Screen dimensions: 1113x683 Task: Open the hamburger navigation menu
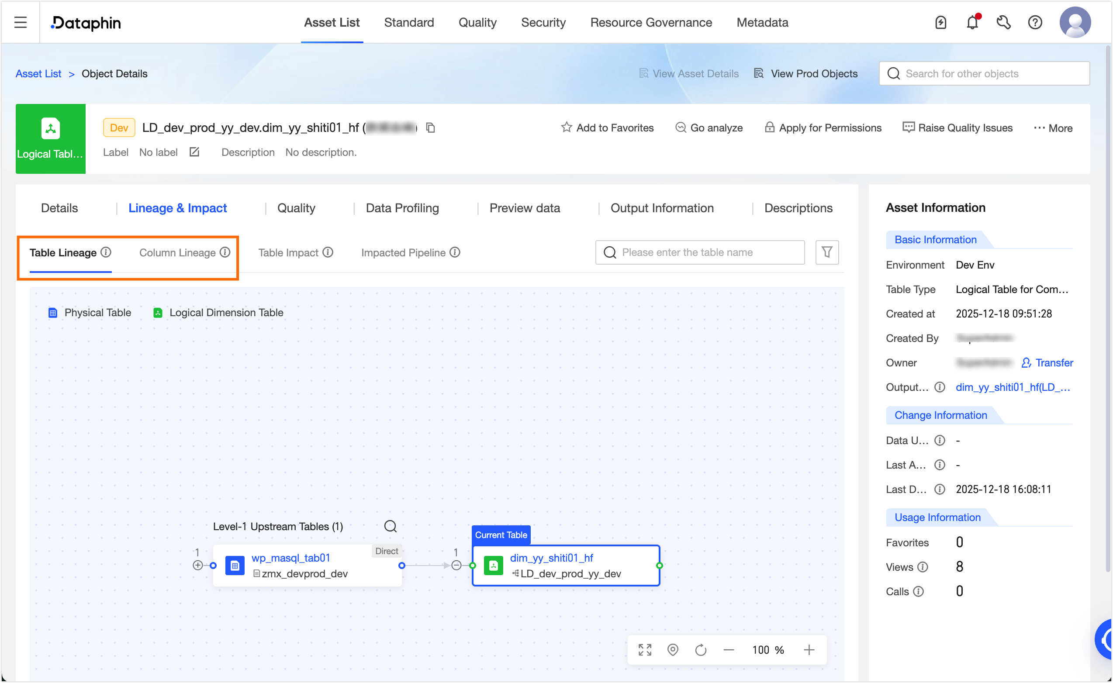tap(21, 22)
